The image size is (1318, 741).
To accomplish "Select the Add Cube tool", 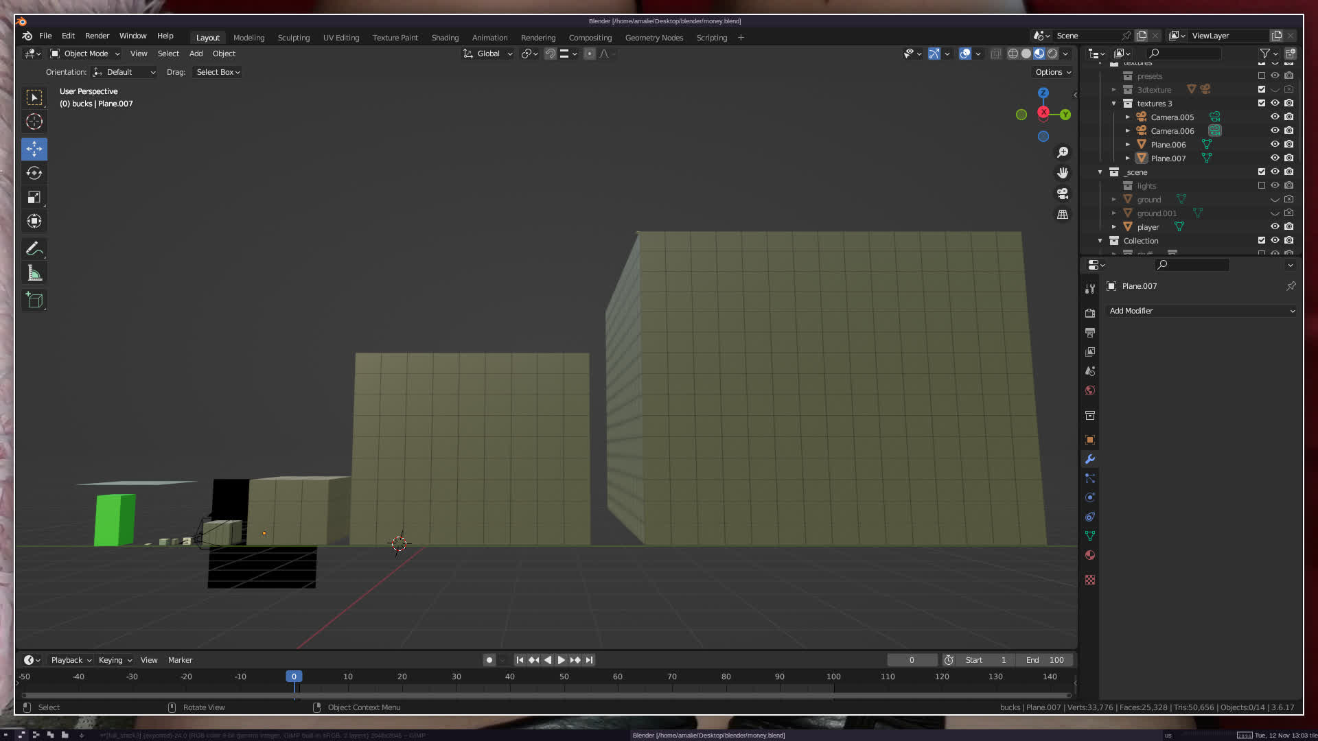I will coord(34,301).
